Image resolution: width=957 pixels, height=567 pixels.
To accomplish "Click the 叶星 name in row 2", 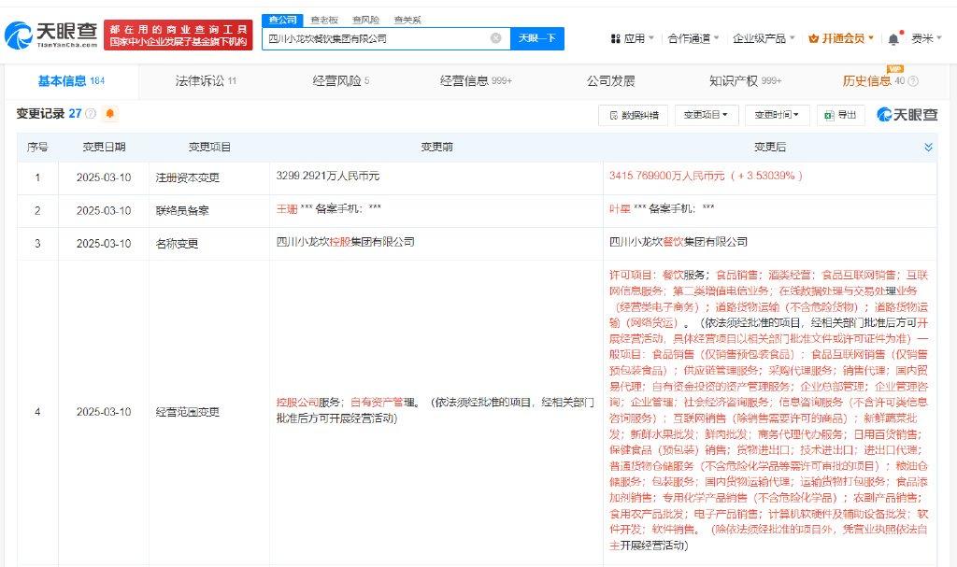I will click(620, 208).
